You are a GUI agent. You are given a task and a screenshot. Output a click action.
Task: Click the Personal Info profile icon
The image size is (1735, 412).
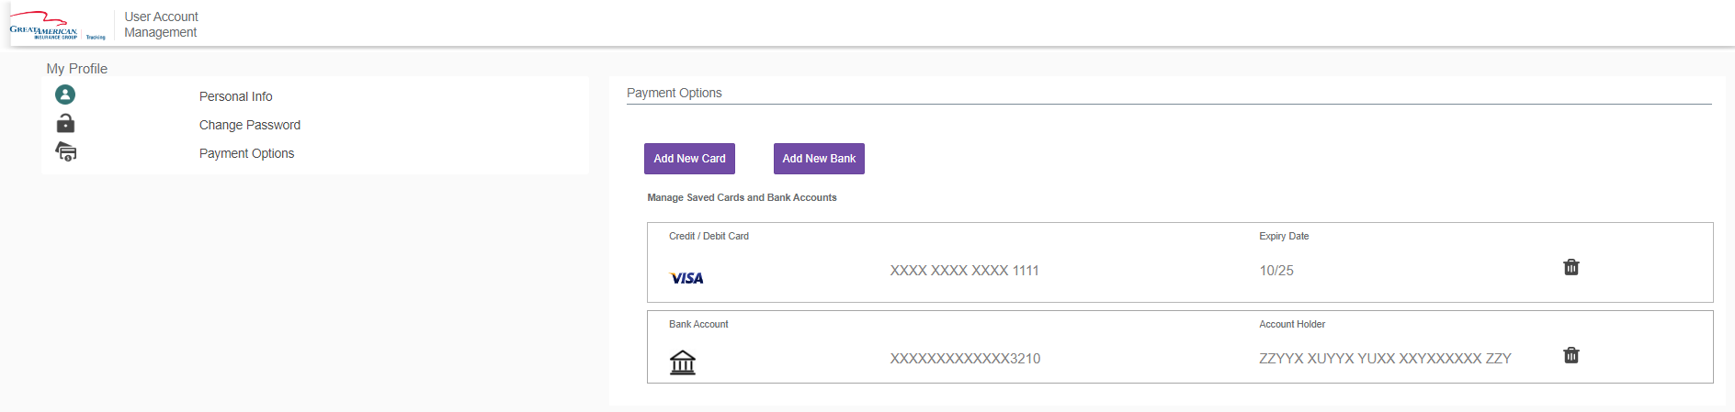(65, 95)
